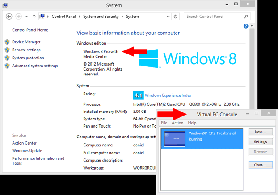Click the System protection shield icon
Image resolution: width=278 pixels, height=195 pixels.
[x=7, y=58]
